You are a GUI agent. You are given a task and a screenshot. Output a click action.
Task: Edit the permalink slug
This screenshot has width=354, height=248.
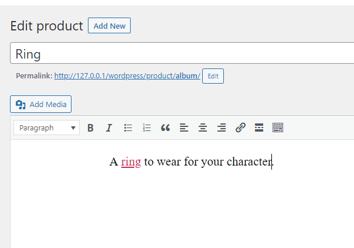[213, 76]
